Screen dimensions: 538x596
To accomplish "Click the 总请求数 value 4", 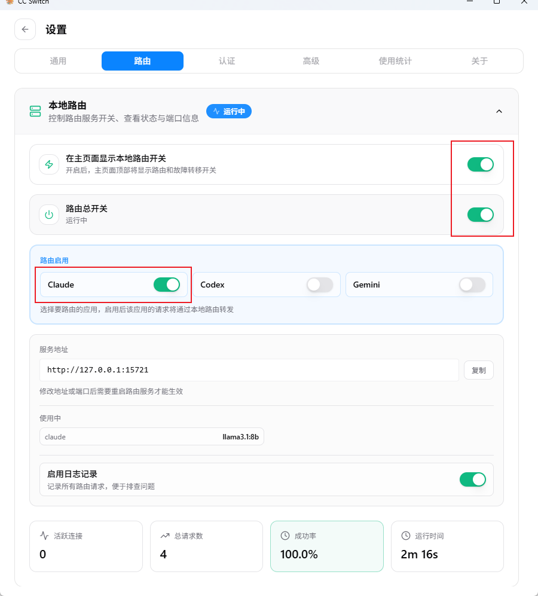I will [x=163, y=554].
